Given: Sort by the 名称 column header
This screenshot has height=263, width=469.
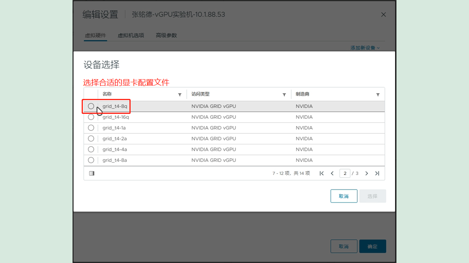Looking at the screenshot, I should [107, 94].
